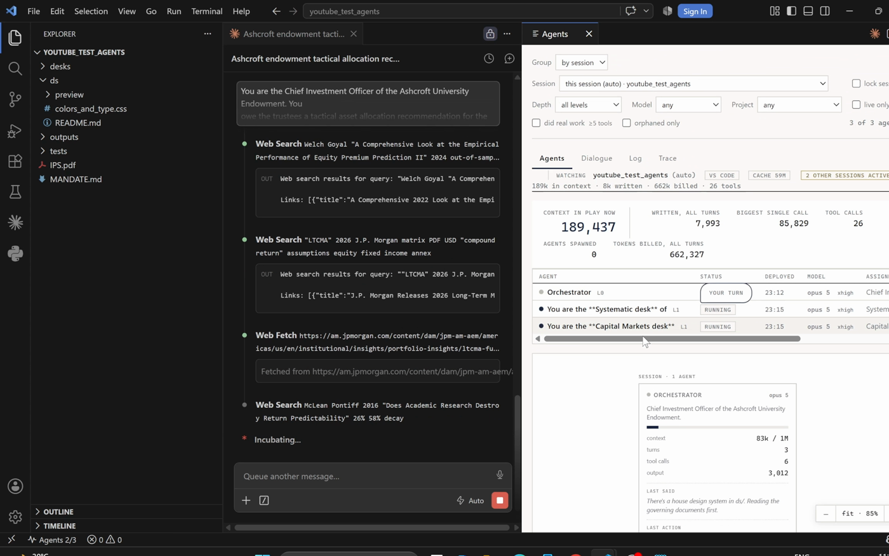Enable the lock session checkbox

pyautogui.click(x=856, y=83)
